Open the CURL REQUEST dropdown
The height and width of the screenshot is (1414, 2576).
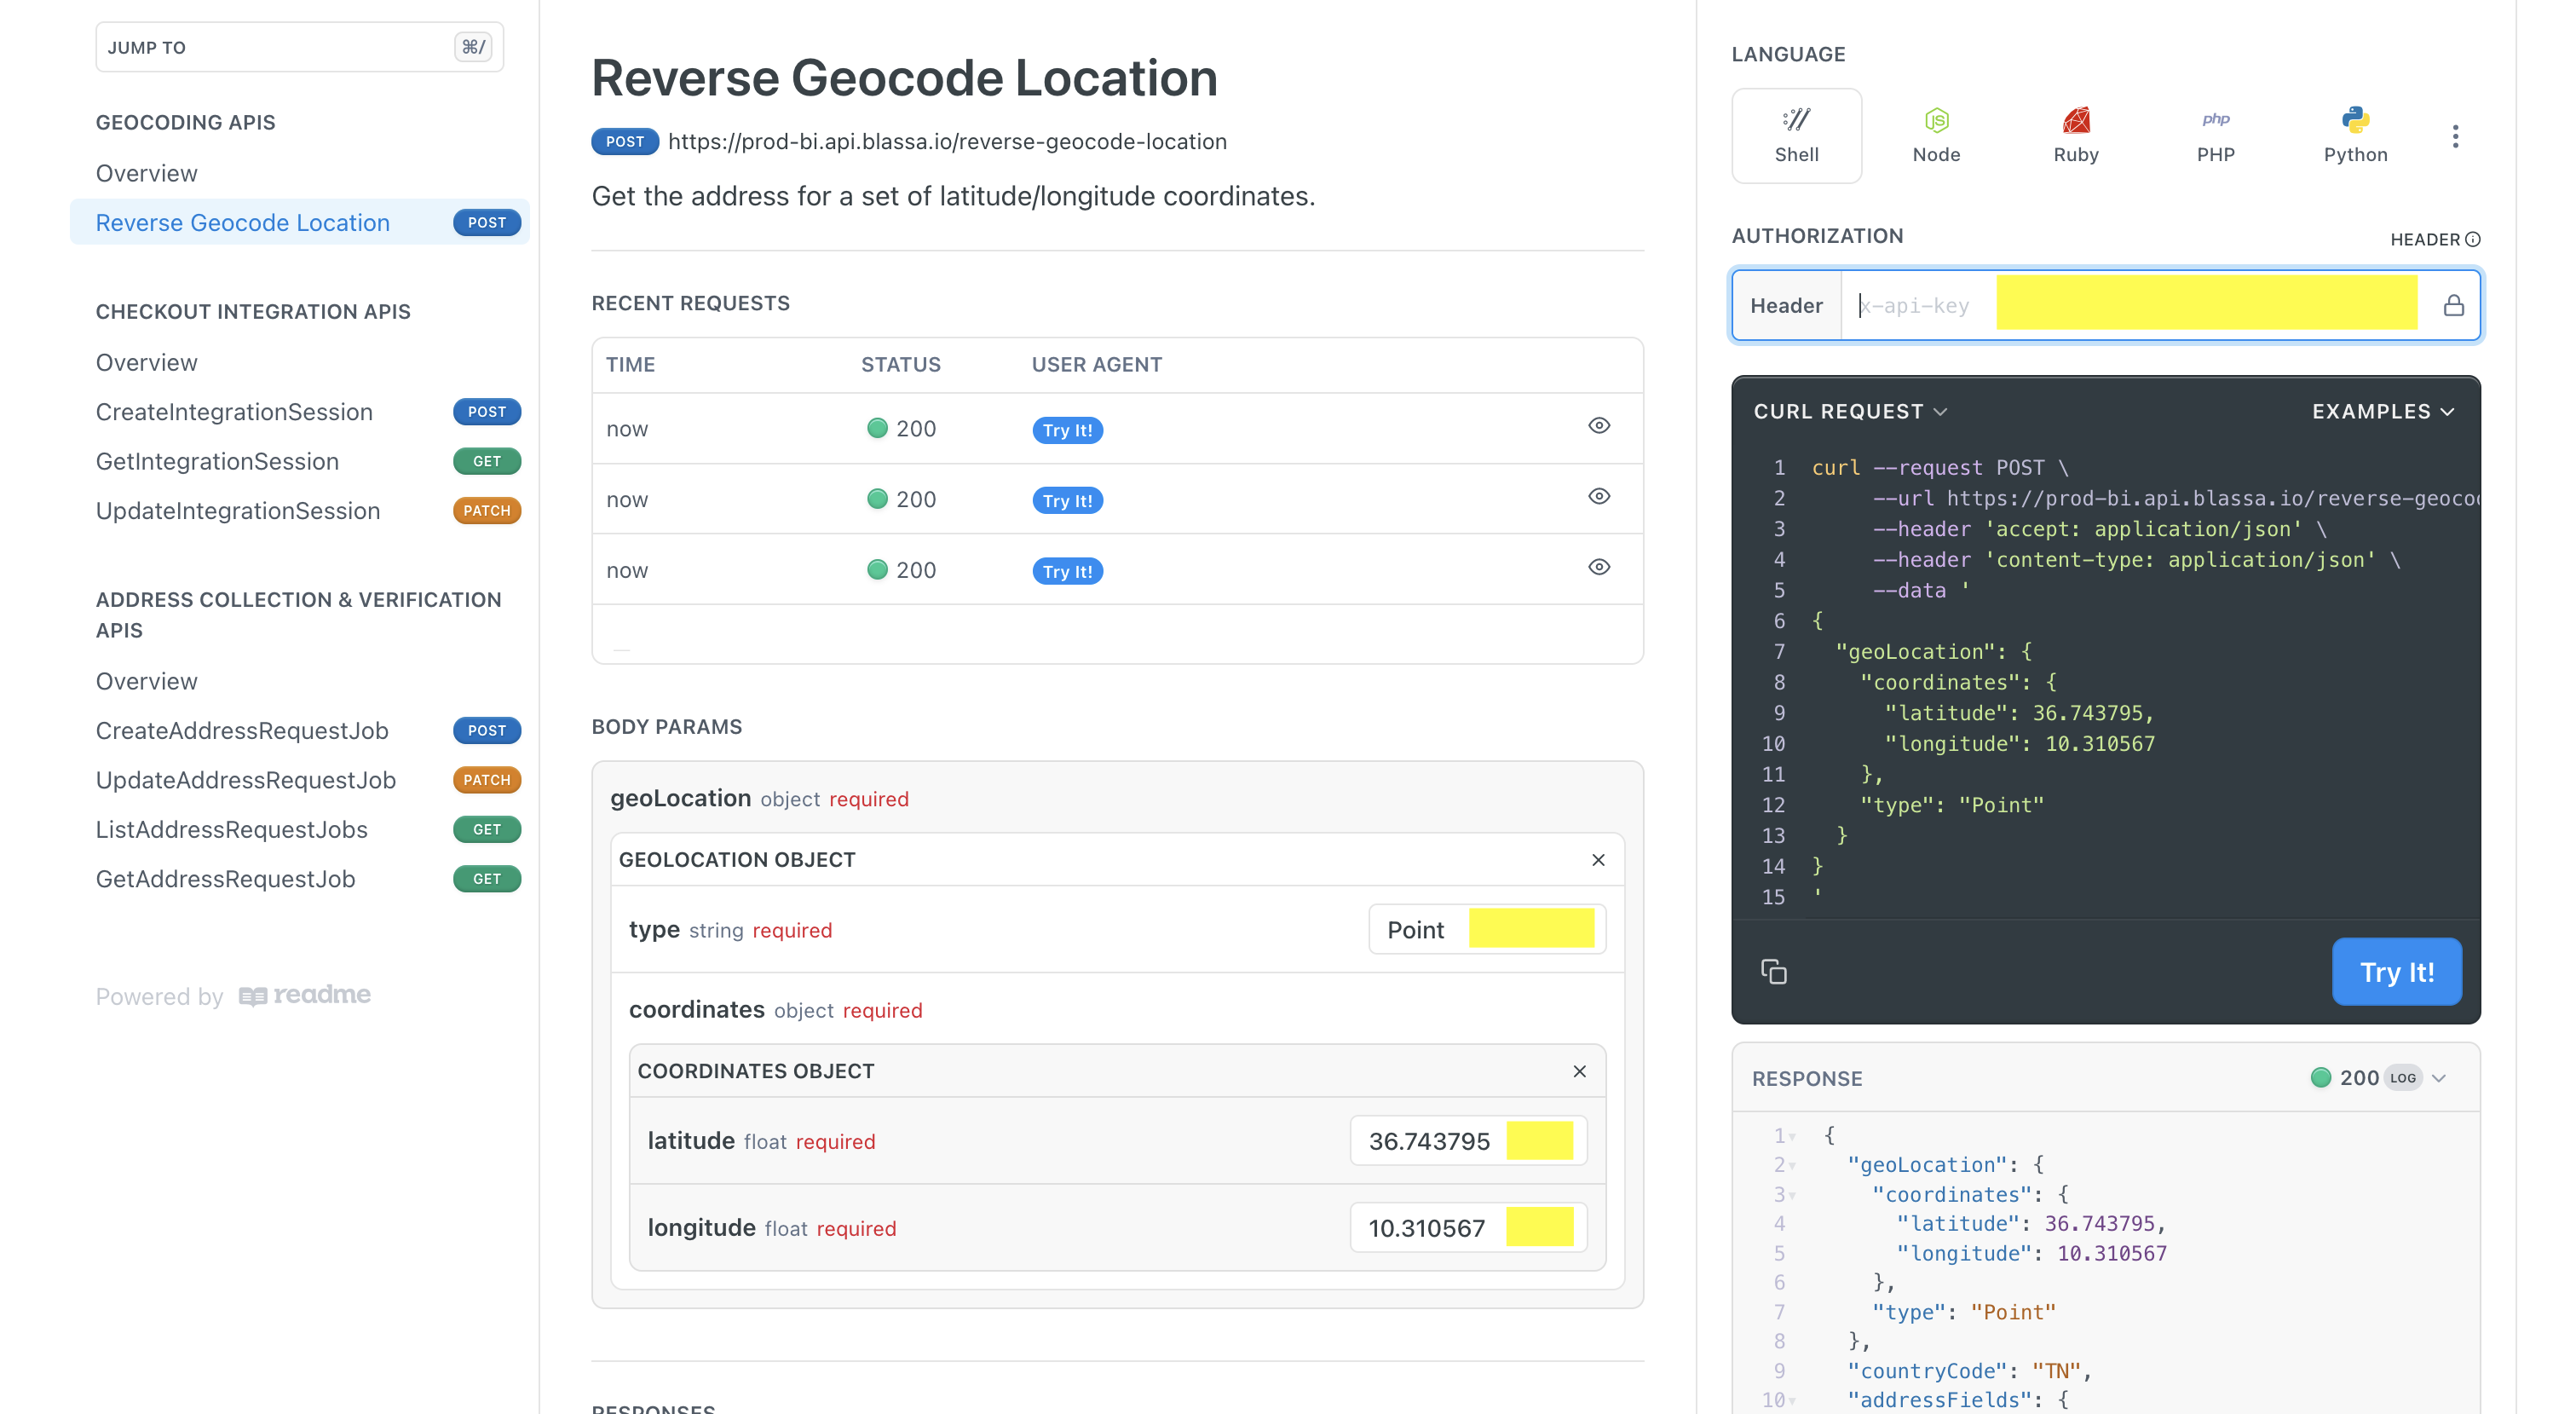1850,411
